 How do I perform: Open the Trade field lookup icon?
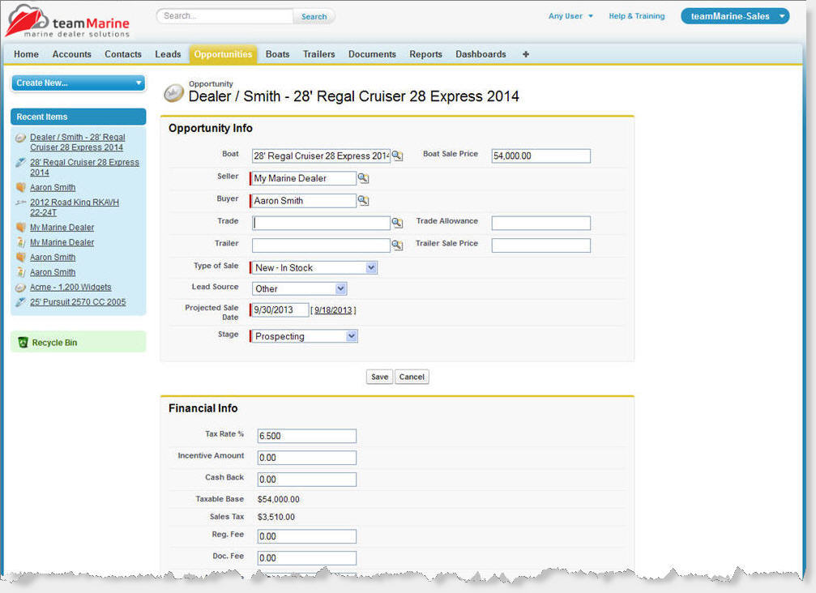(397, 223)
